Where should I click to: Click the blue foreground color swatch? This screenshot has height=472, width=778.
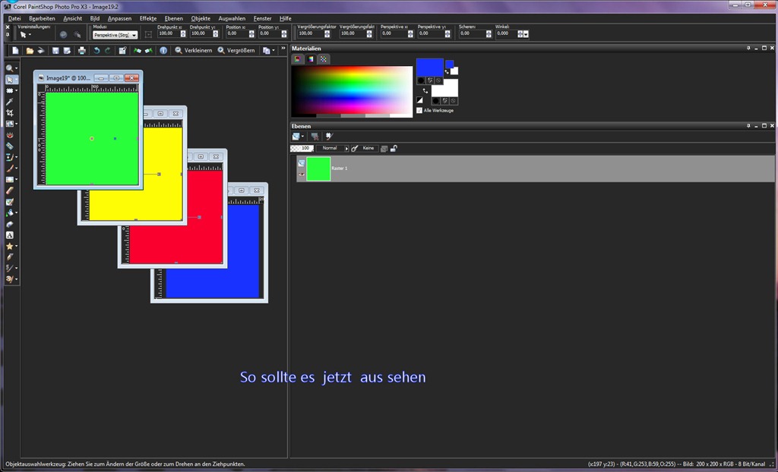430,68
